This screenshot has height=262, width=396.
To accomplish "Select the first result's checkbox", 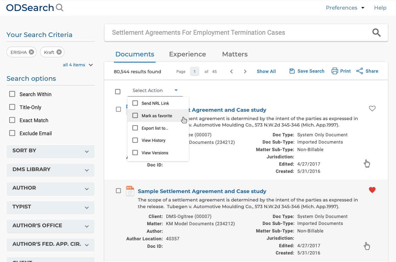I will click(x=118, y=109).
